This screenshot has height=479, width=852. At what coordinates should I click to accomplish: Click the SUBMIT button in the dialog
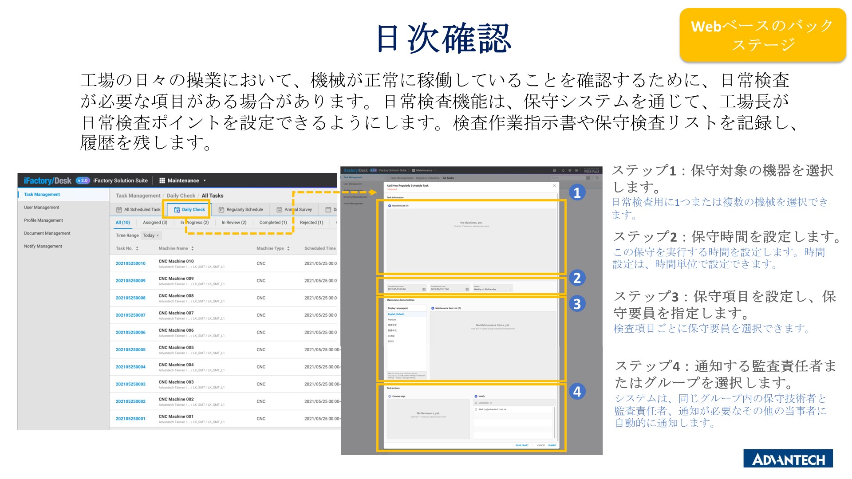click(x=552, y=445)
